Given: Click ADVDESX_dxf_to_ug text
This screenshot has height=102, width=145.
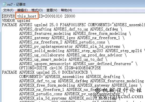Looking at the screenshot, I should point(38,81).
